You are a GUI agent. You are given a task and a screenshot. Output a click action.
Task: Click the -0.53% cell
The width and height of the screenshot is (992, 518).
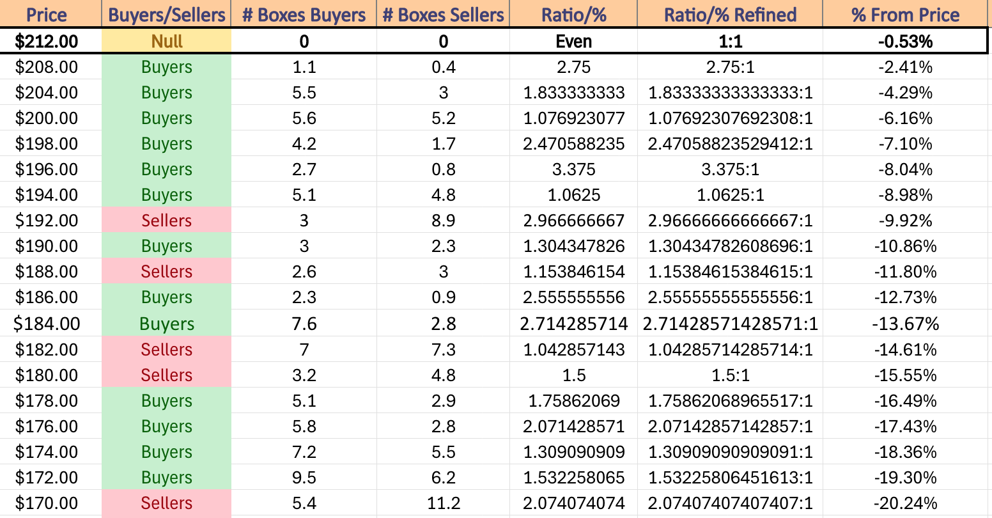click(x=906, y=41)
